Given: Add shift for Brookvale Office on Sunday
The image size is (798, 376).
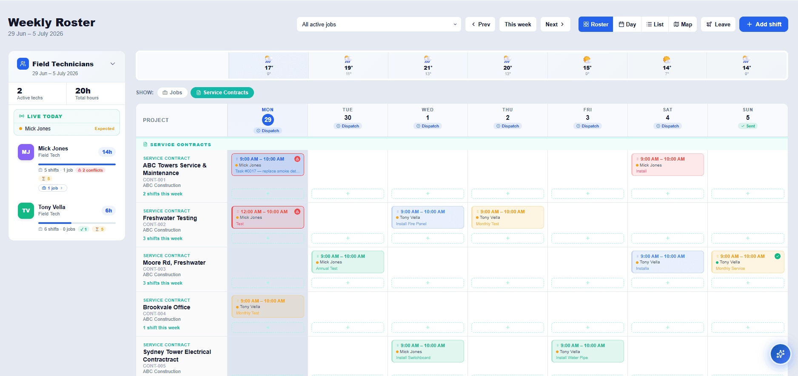Looking at the screenshot, I should [x=748, y=328].
